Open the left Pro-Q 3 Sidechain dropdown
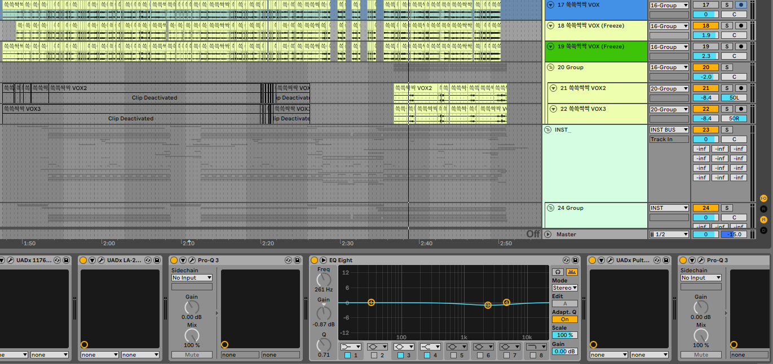This screenshot has height=364, width=773. pos(192,278)
